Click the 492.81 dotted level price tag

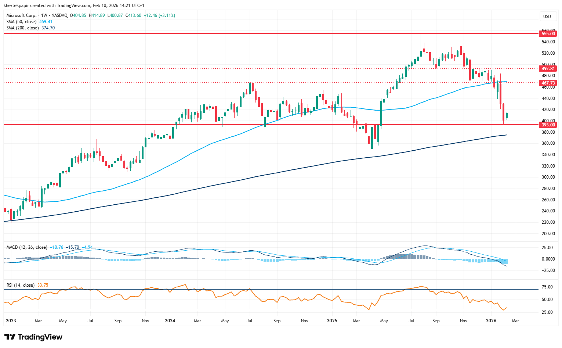(548, 68)
